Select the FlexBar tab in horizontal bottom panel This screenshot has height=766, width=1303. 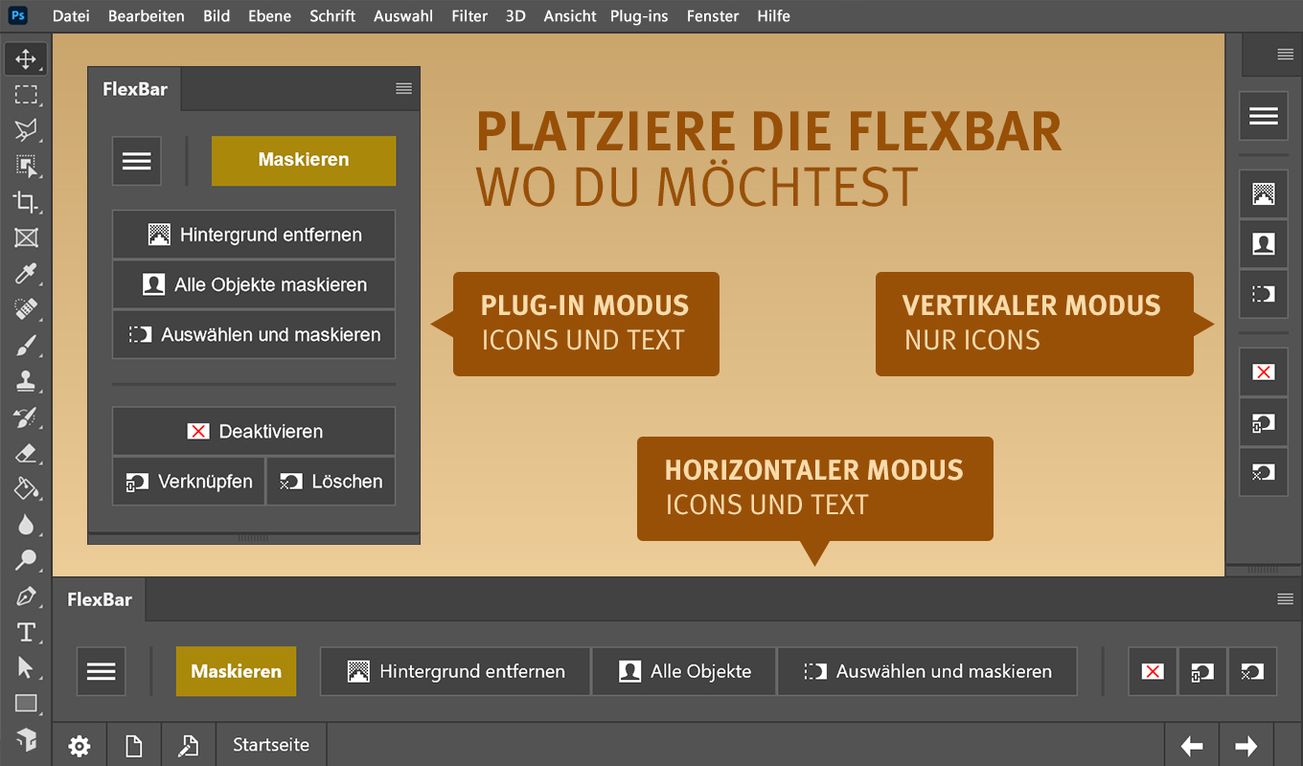click(100, 600)
